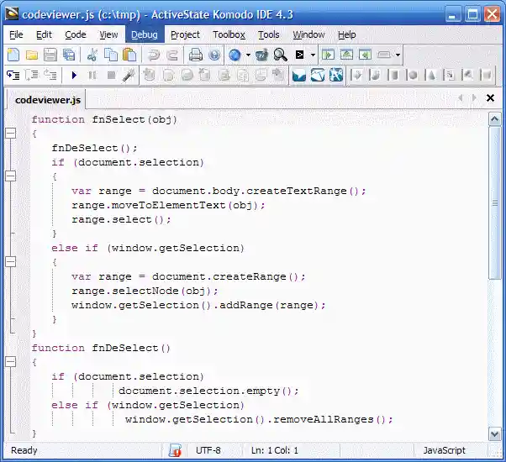Select the codeviewer.js tab
The height and width of the screenshot is (462, 506).
tap(48, 100)
